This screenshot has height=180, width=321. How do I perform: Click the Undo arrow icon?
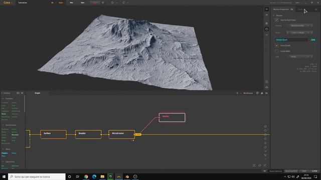pyautogui.click(x=112, y=2)
